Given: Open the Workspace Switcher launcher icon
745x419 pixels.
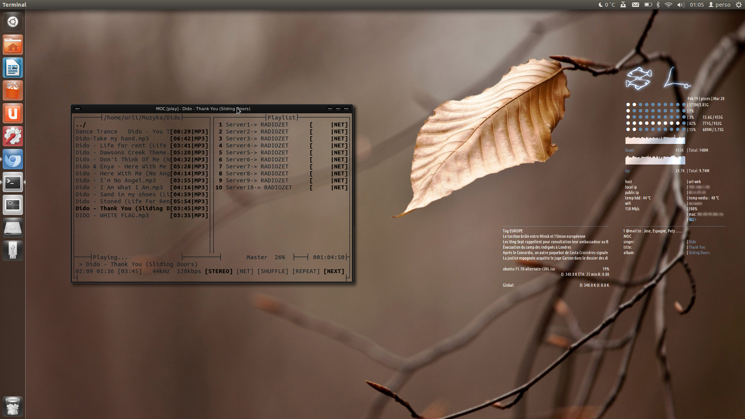Looking at the screenshot, I should click(x=13, y=205).
